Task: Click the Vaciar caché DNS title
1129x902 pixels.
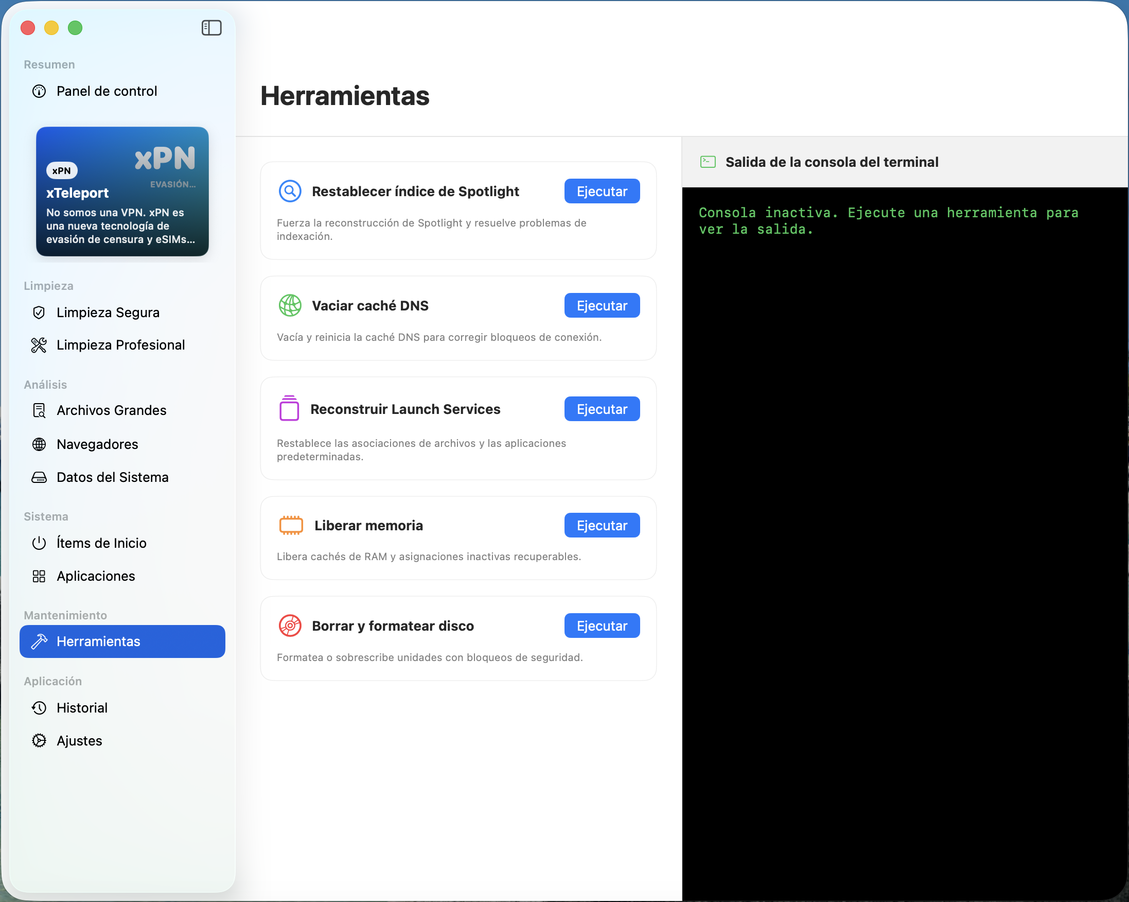Action: pyautogui.click(x=370, y=305)
